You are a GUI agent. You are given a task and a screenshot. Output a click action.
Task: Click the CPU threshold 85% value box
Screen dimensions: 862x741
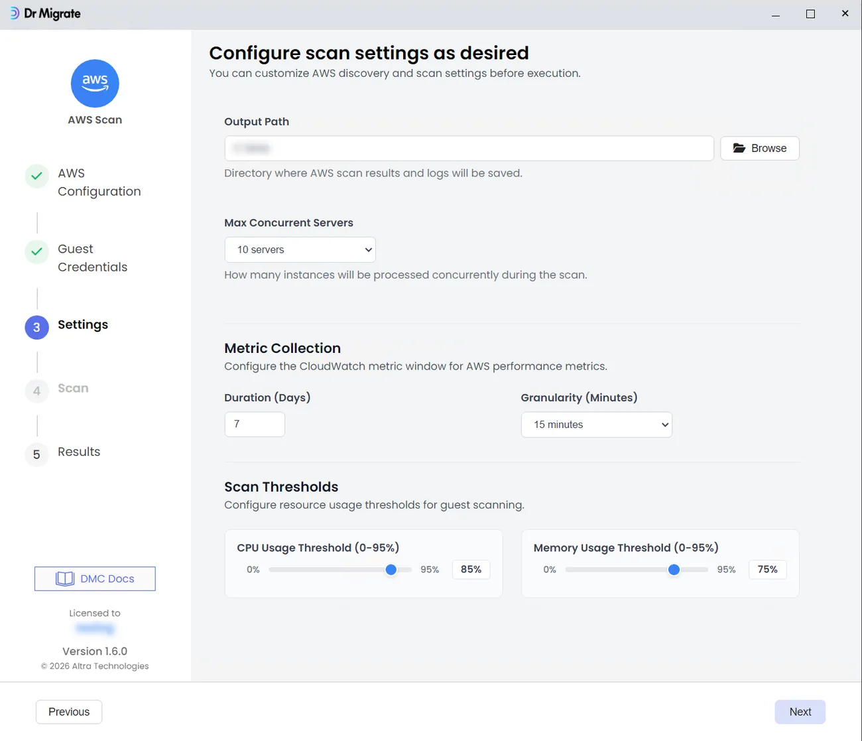pos(471,569)
